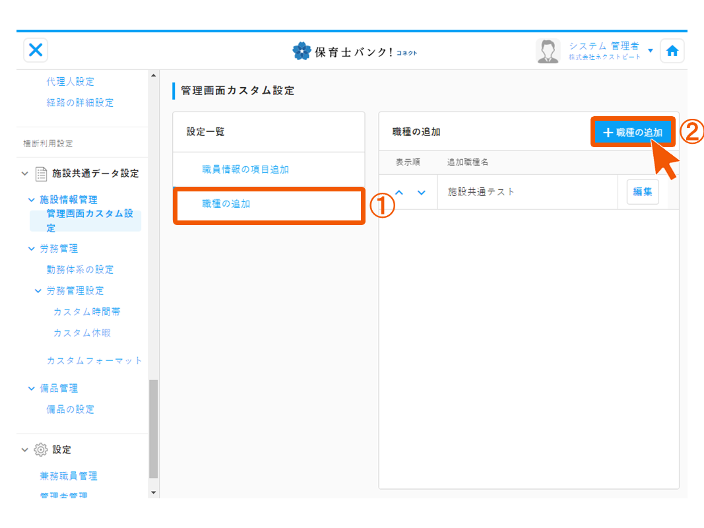Open 勤務体系の設定 sidebar link

point(80,269)
